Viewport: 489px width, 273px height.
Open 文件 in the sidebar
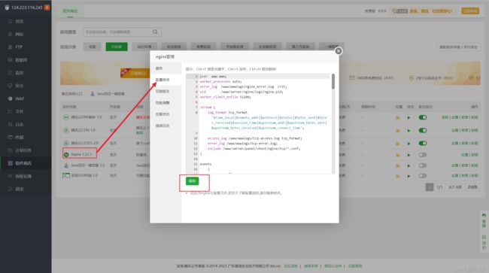tap(20, 111)
